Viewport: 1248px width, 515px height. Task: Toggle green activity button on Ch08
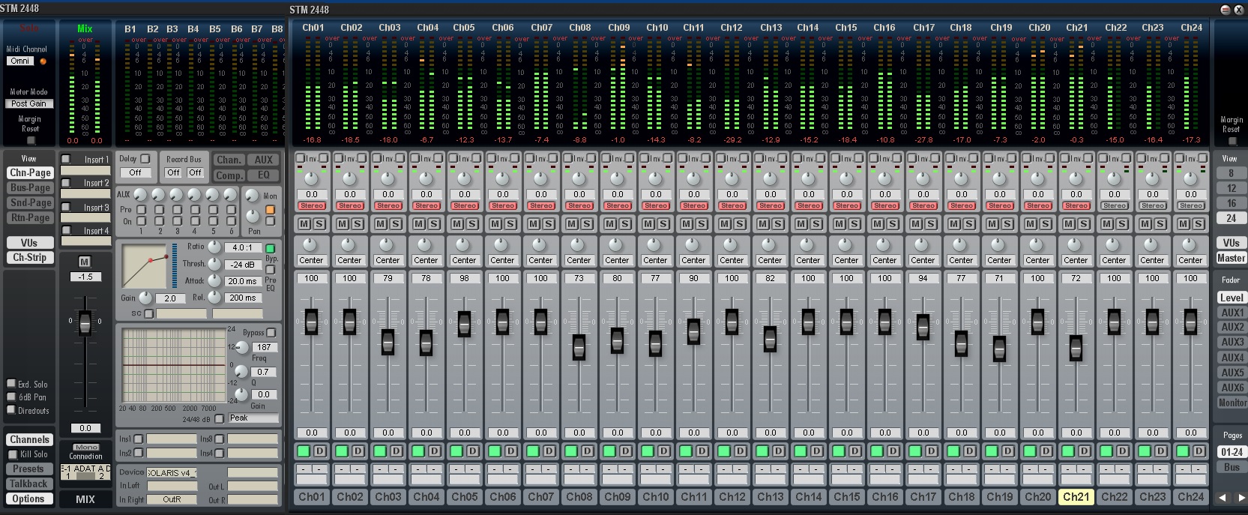pos(571,451)
